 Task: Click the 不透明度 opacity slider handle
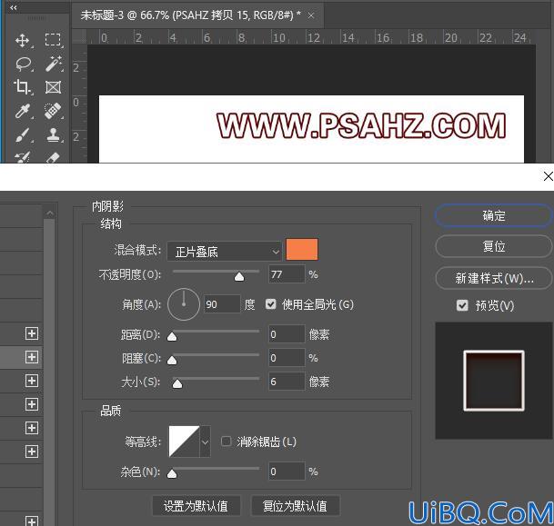pyautogui.click(x=239, y=277)
